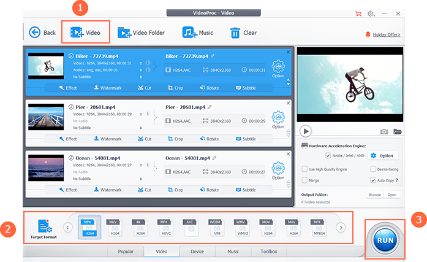Click Browse for output folder
427x262 pixels.
[375, 195]
